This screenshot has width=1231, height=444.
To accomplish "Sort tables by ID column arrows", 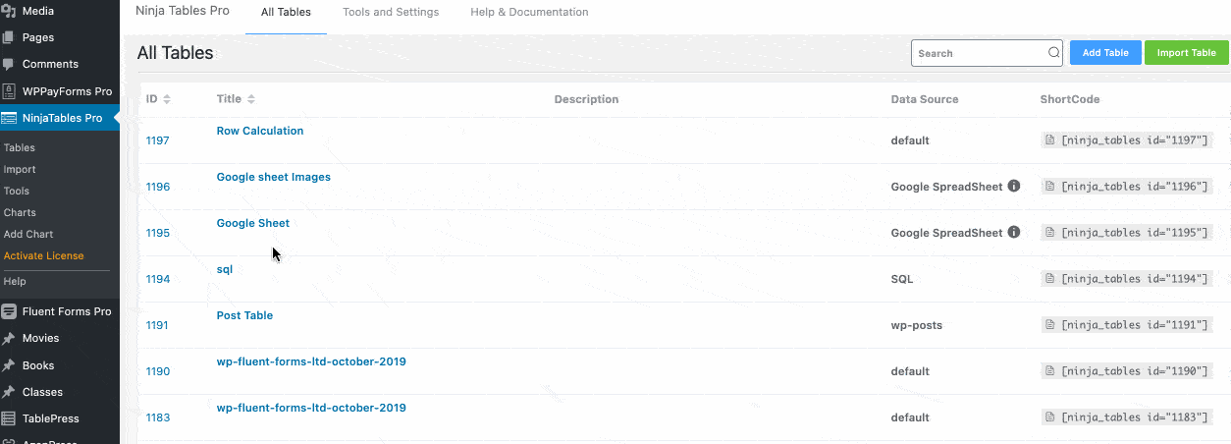I will click(x=167, y=99).
